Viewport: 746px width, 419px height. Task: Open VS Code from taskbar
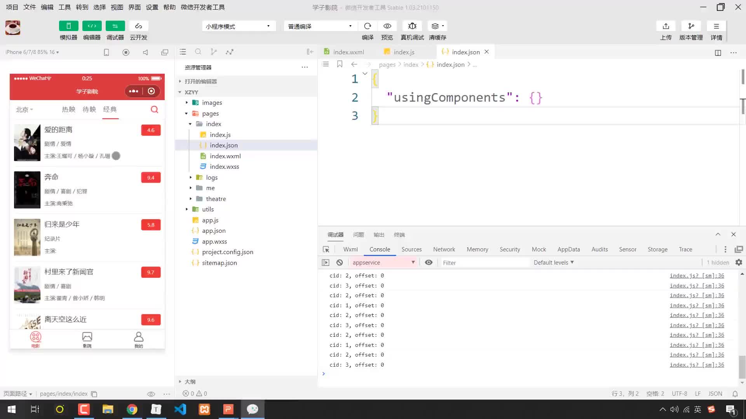coord(180,409)
